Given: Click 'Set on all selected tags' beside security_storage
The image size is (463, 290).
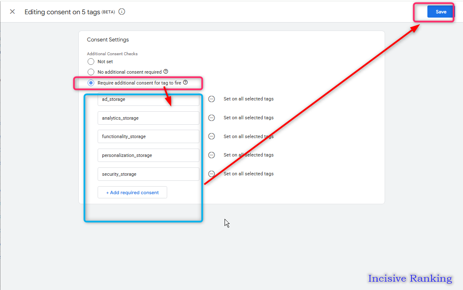Looking at the screenshot, I should [248, 174].
